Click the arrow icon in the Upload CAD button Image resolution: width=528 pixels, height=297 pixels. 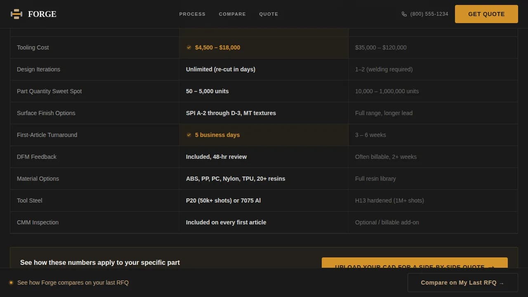coord(492,267)
